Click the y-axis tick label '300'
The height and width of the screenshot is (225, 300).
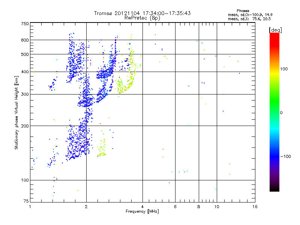[25, 94]
